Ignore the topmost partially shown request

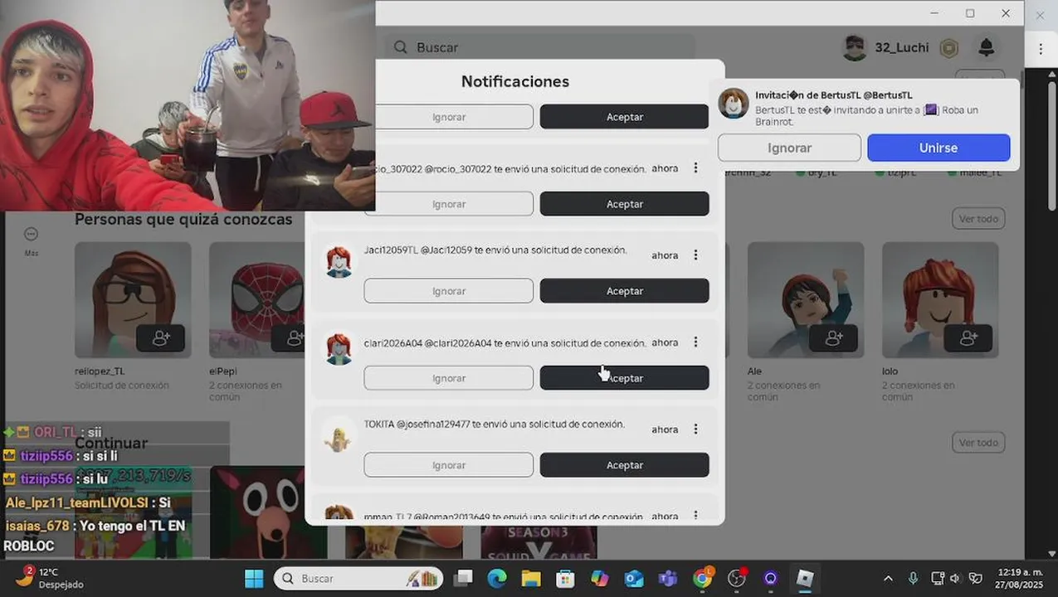pos(455,117)
